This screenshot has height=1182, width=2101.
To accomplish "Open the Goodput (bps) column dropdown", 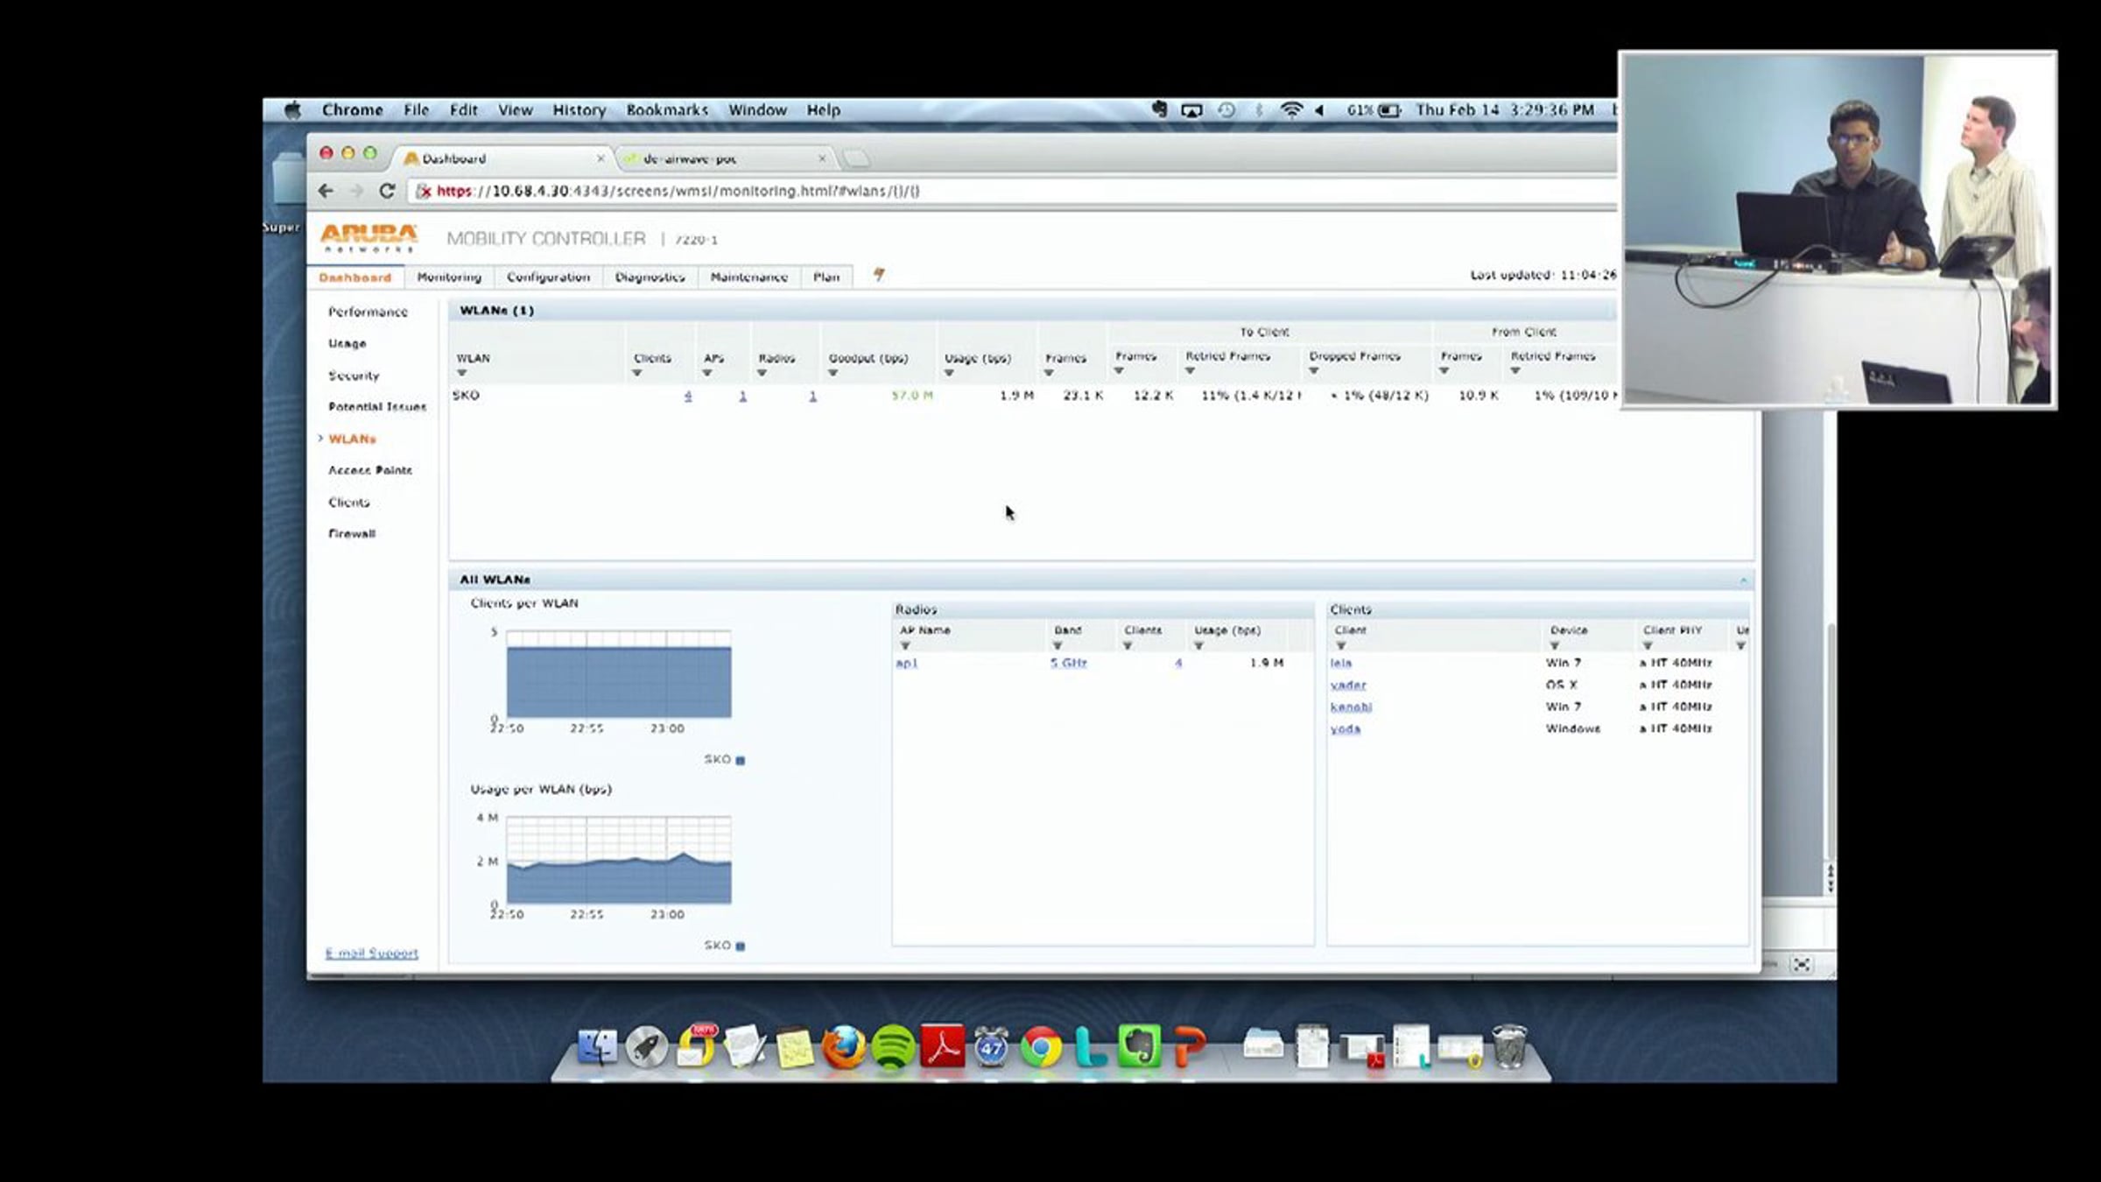I will click(x=833, y=373).
